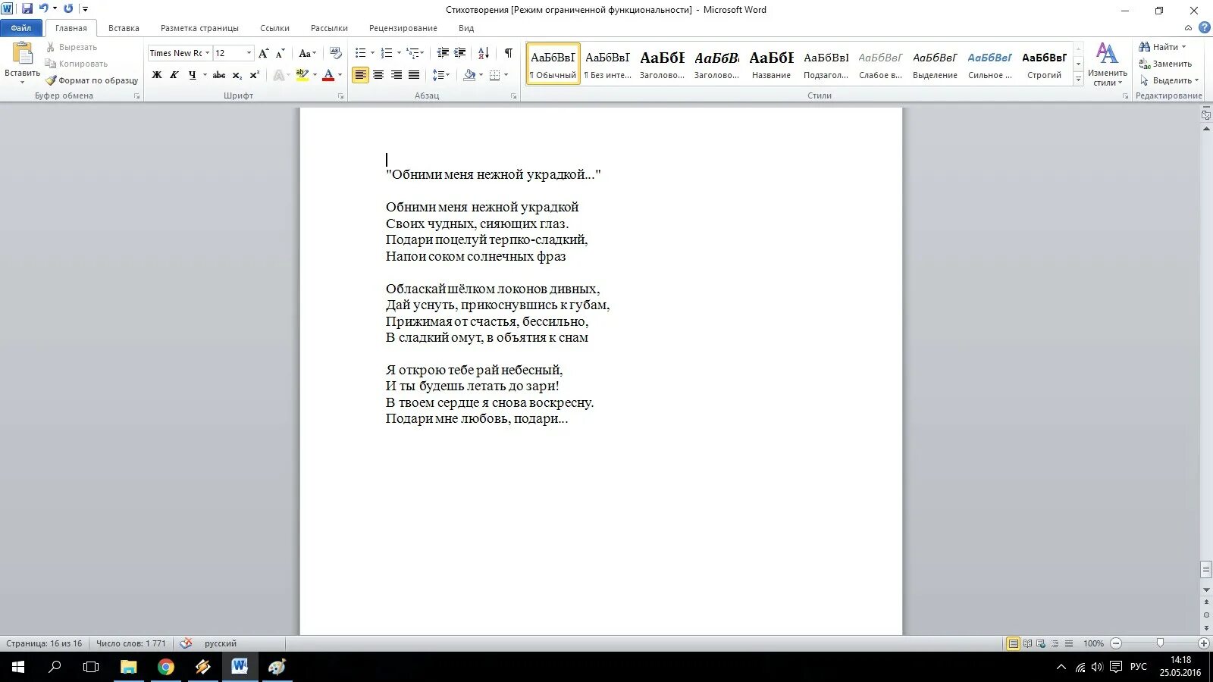The height and width of the screenshot is (682, 1213).
Task: Expand the styles gallery list
Action: (x=1079, y=79)
